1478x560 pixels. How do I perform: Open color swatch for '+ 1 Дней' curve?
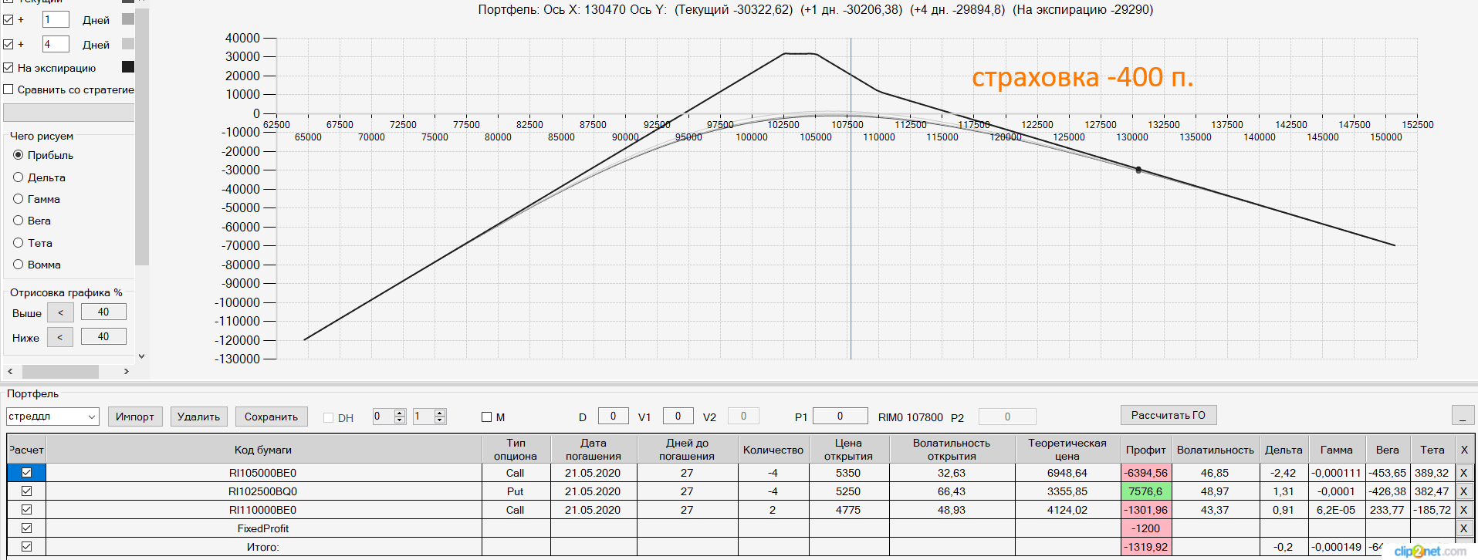point(128,19)
